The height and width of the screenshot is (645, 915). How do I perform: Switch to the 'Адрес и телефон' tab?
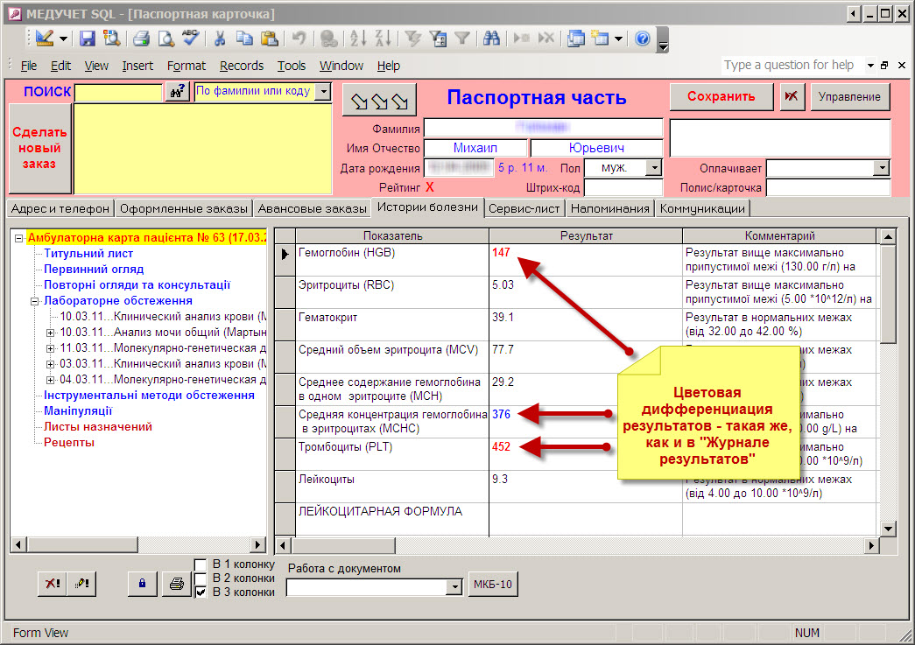pos(60,209)
